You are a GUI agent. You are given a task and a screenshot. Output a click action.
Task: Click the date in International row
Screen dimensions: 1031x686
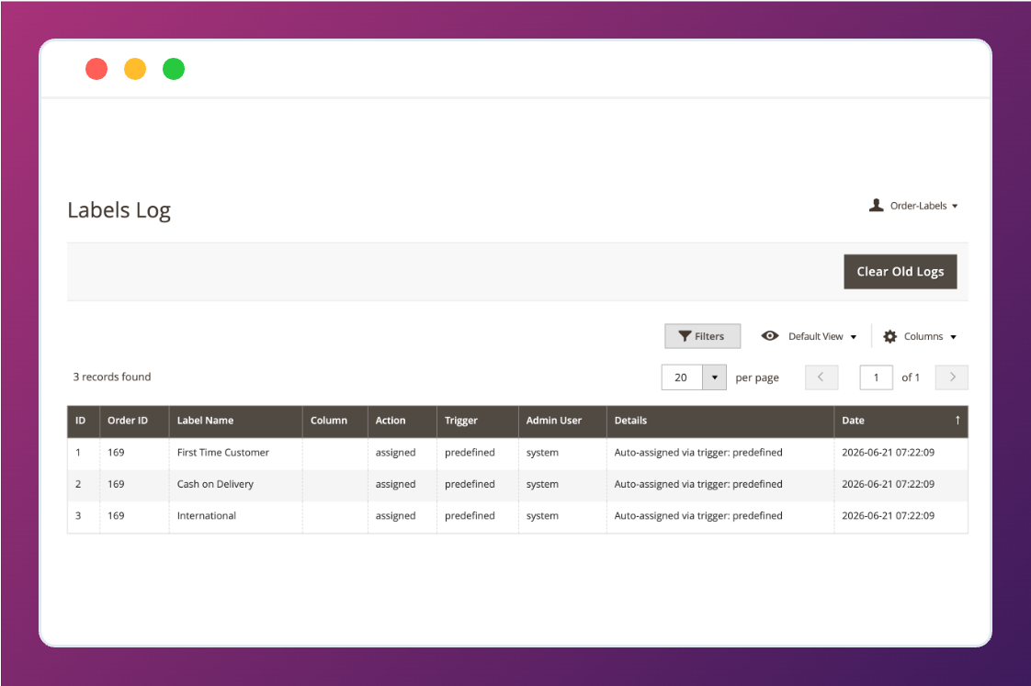point(888,515)
